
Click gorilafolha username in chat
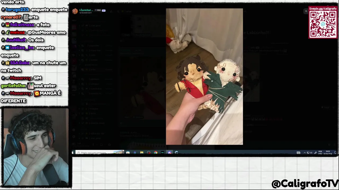click(x=13, y=86)
